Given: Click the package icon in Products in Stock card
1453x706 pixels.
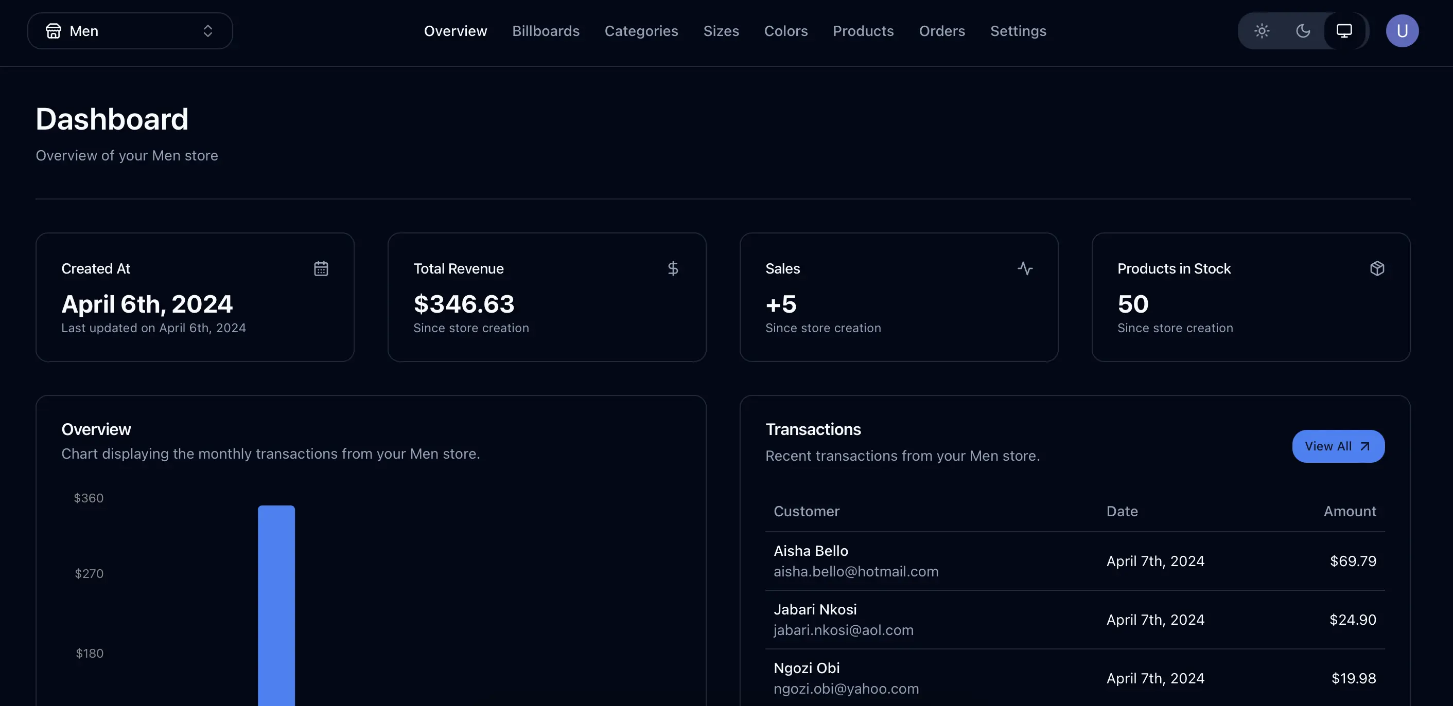Looking at the screenshot, I should coord(1377,269).
